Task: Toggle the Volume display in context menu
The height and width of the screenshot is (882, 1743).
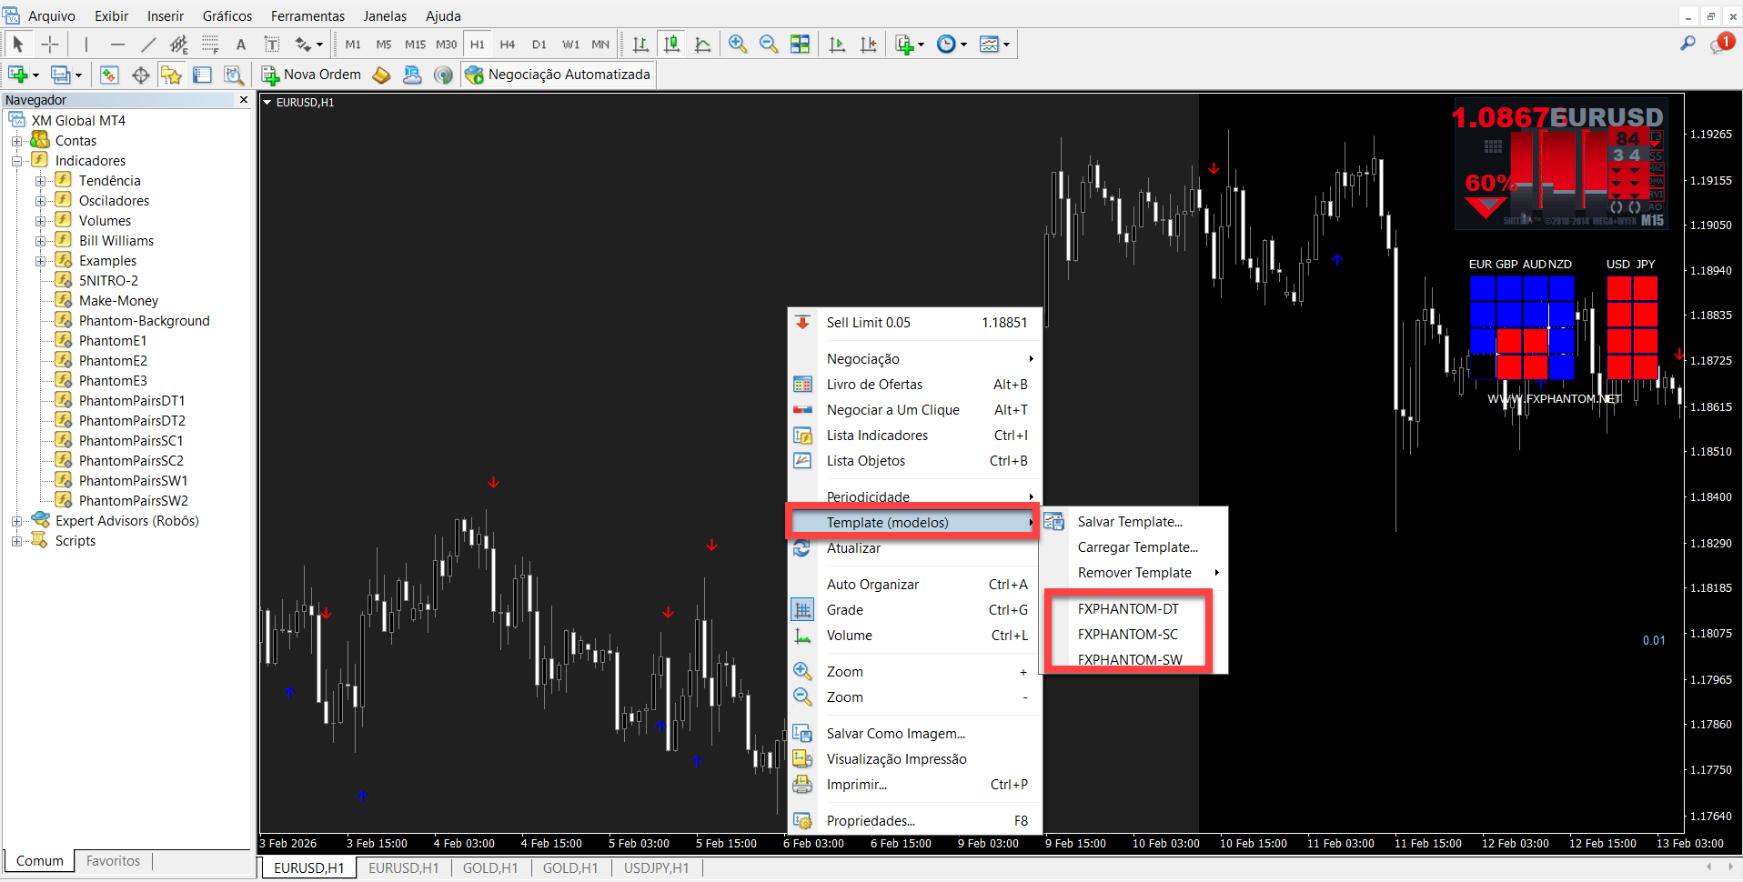Action: [849, 636]
